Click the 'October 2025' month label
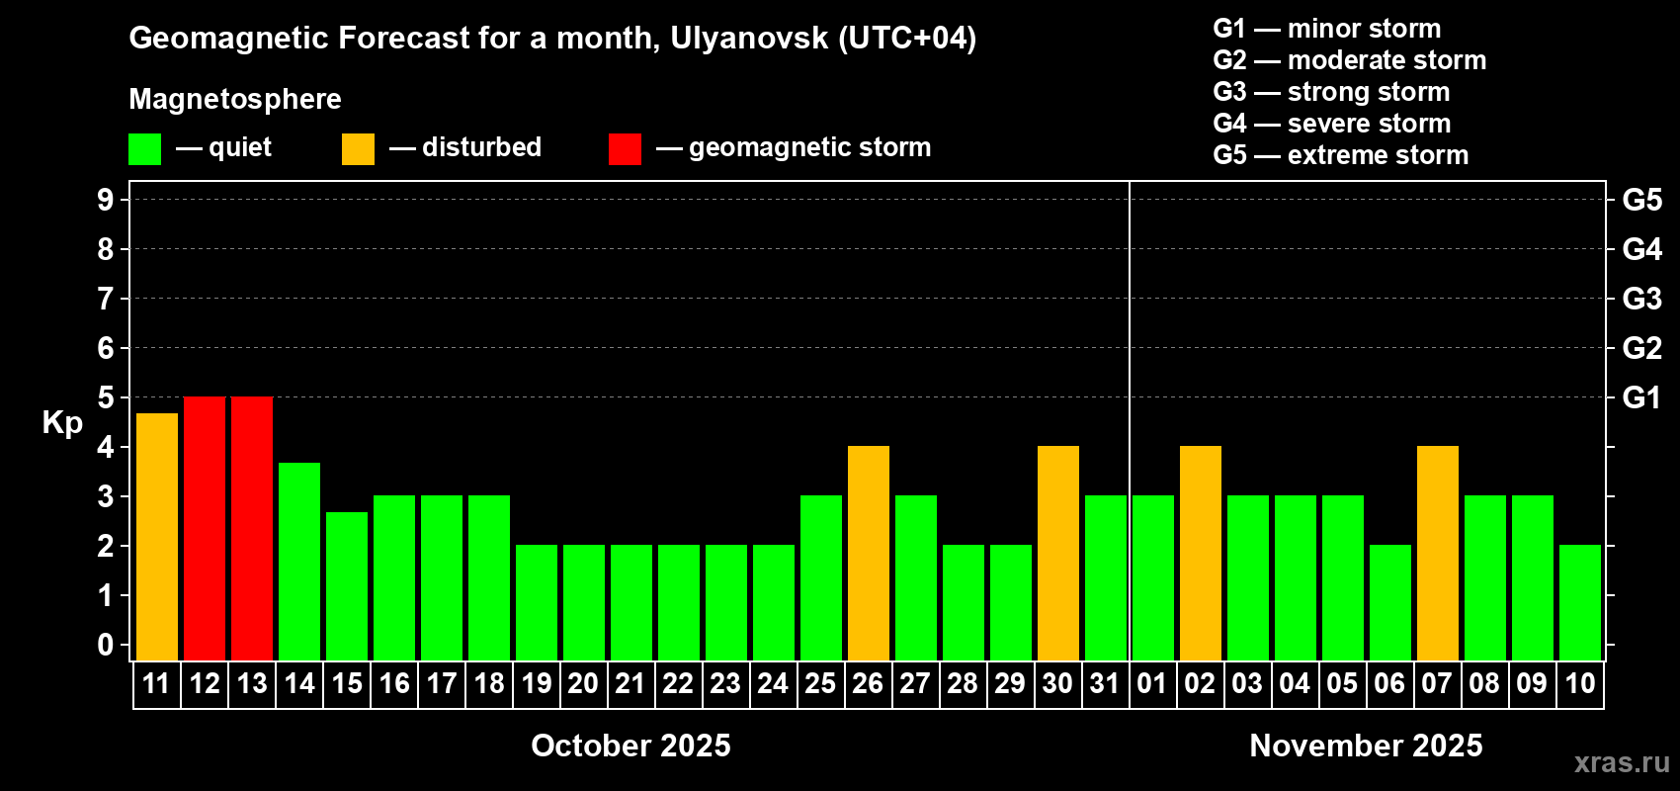The width and height of the screenshot is (1680, 791). pos(631,746)
